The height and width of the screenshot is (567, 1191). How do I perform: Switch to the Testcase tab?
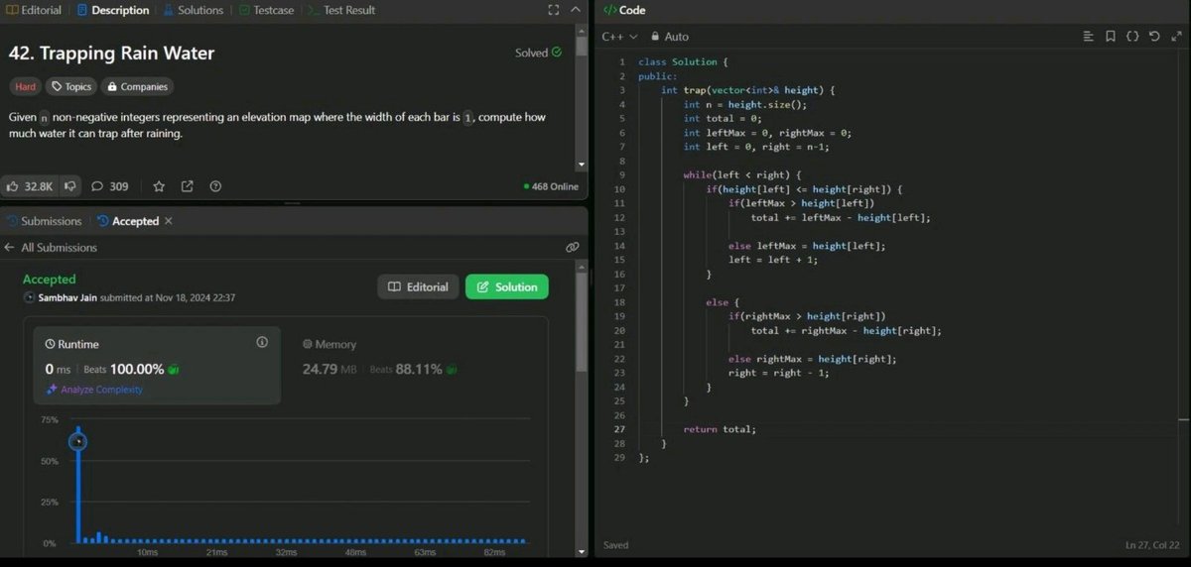pyautogui.click(x=266, y=10)
